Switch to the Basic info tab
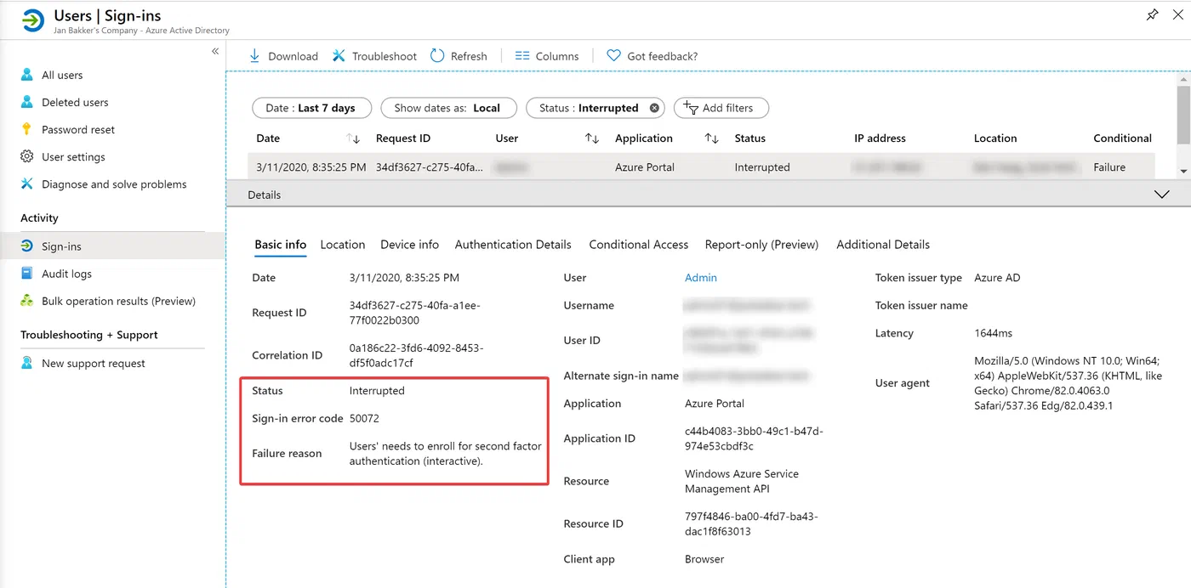The image size is (1191, 588). tap(281, 245)
